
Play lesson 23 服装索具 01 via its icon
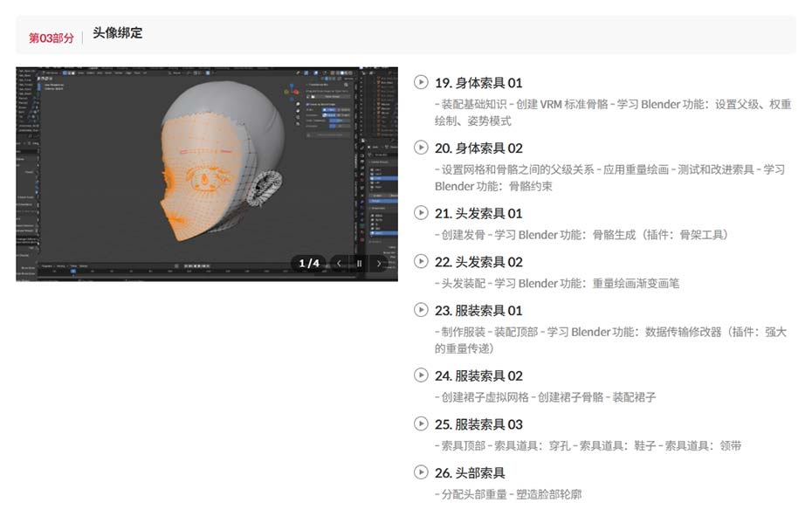tap(421, 310)
